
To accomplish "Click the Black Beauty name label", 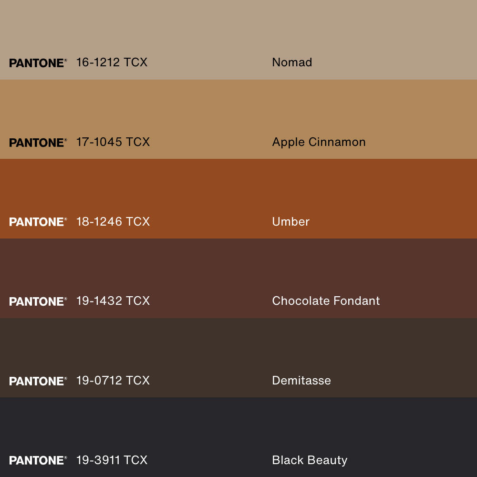I will pyautogui.click(x=310, y=460).
